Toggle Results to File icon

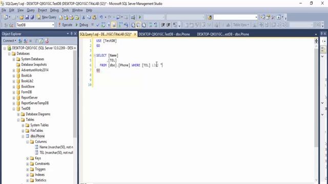(144, 25)
